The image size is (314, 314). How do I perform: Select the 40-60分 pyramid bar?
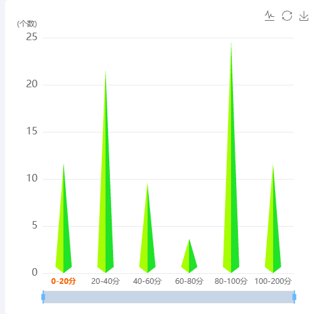tap(148, 234)
